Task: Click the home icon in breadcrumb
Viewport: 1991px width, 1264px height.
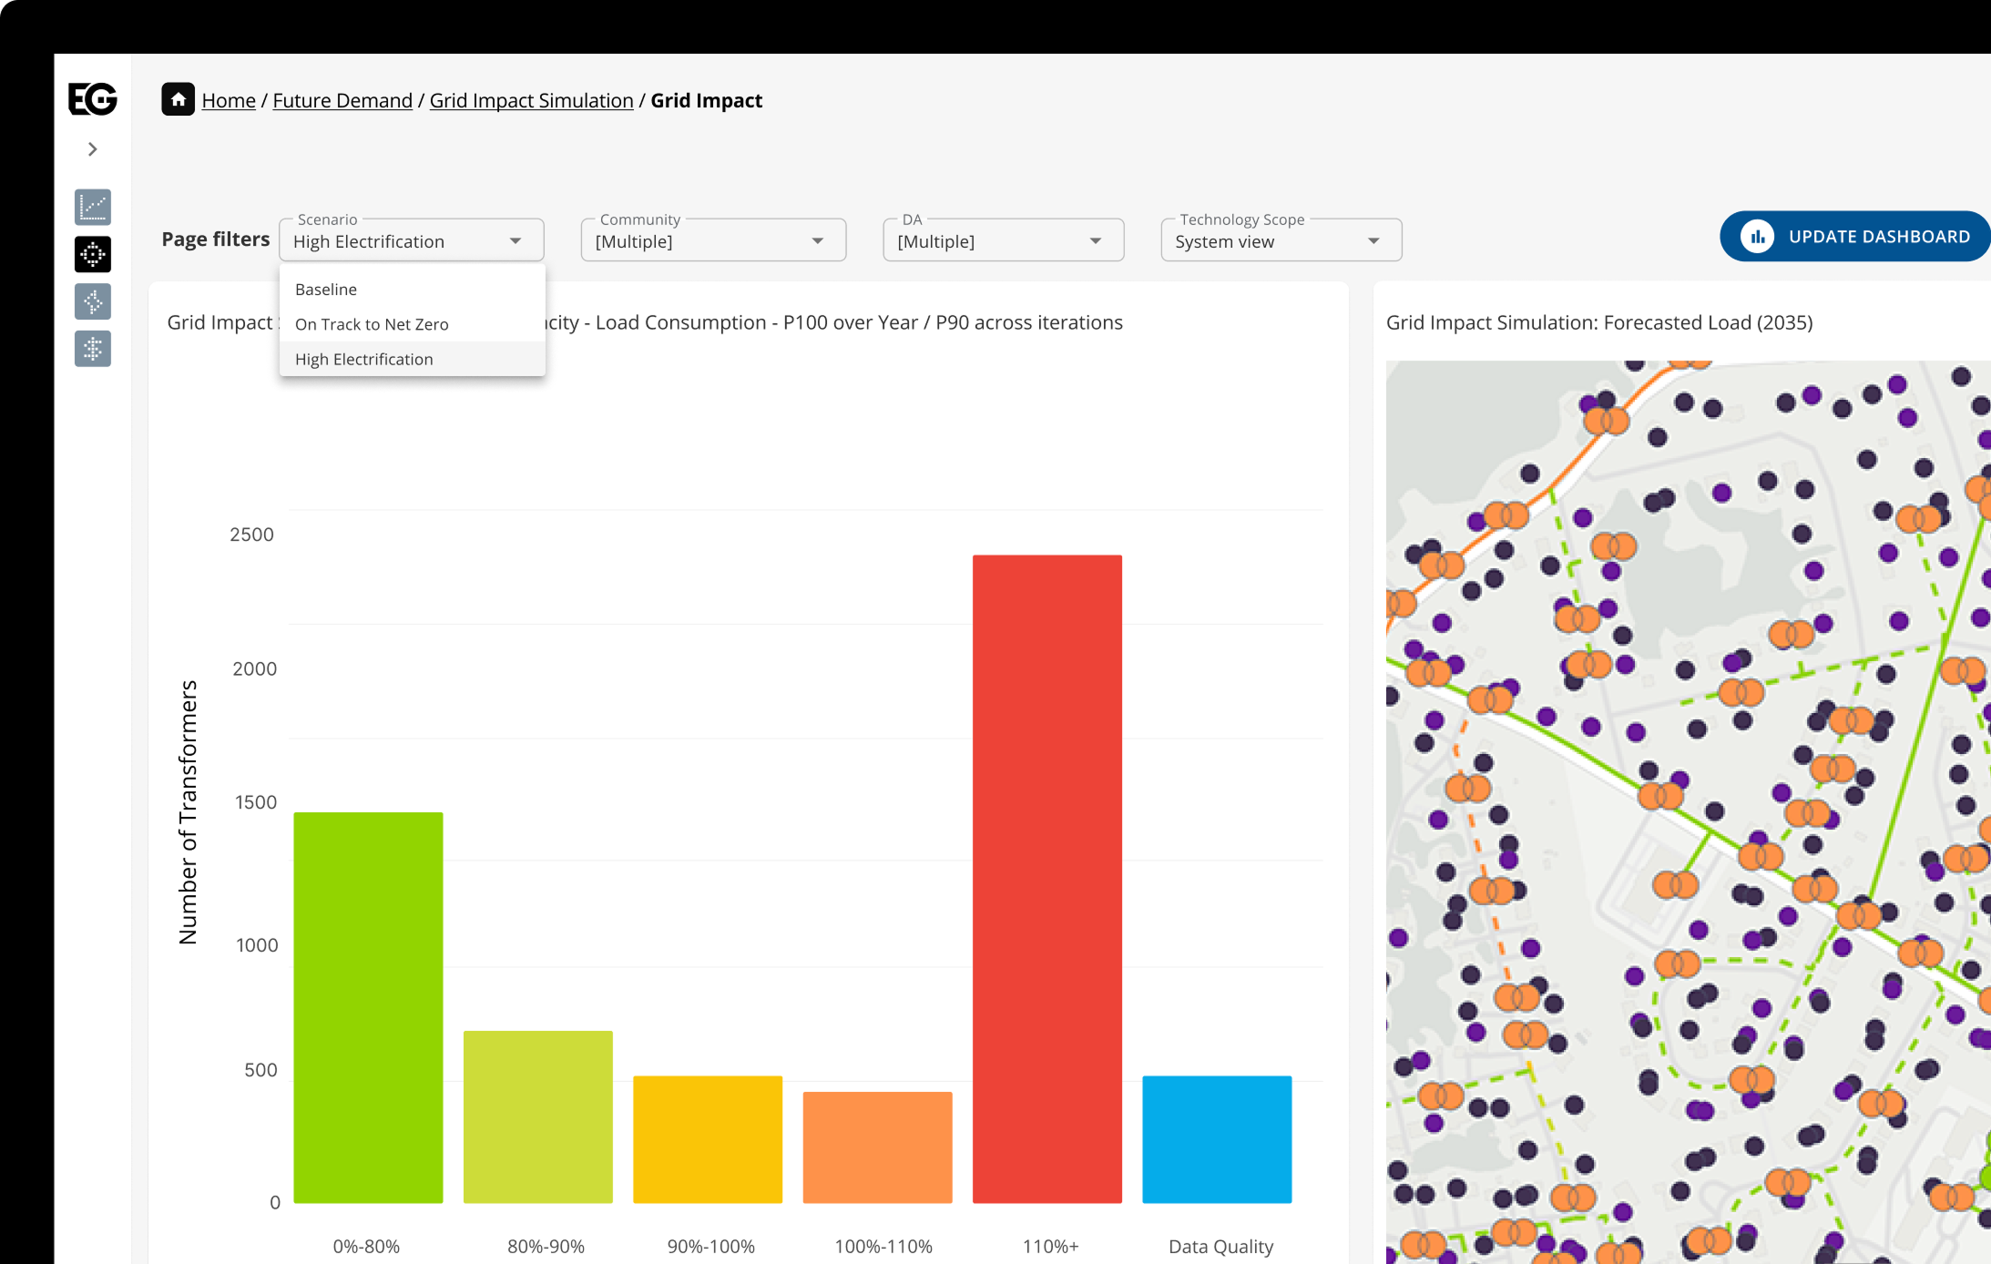Action: 178,99
